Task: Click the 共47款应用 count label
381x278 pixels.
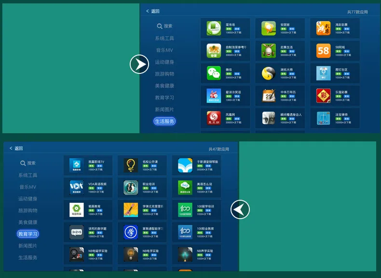Action: pos(218,149)
